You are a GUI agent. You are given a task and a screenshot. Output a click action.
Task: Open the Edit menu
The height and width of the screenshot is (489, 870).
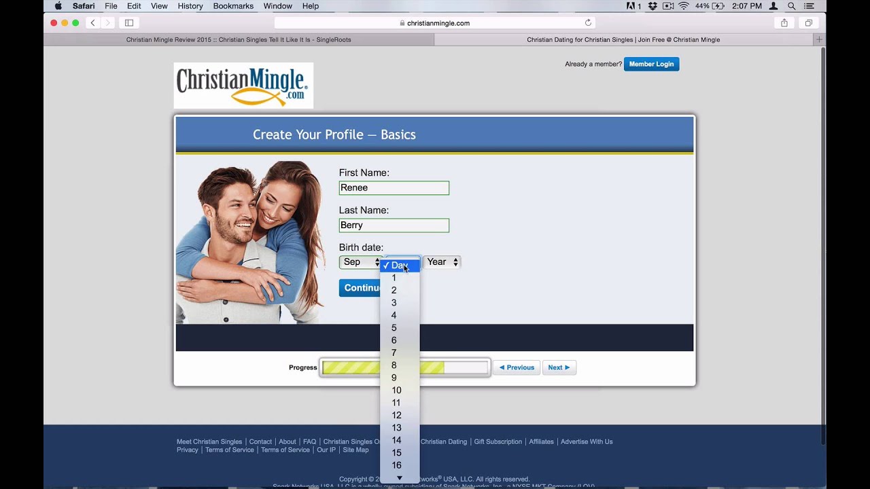click(x=134, y=6)
